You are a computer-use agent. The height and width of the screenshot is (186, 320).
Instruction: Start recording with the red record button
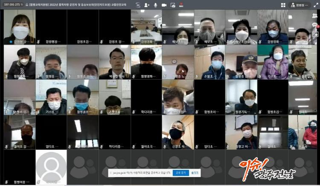tap(181, 5)
